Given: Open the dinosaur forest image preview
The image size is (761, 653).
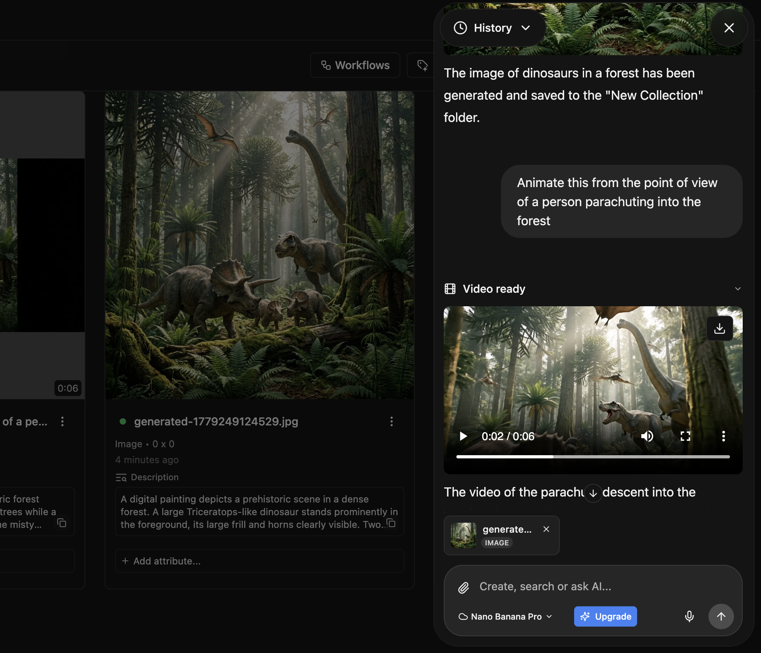Looking at the screenshot, I should pyautogui.click(x=259, y=245).
